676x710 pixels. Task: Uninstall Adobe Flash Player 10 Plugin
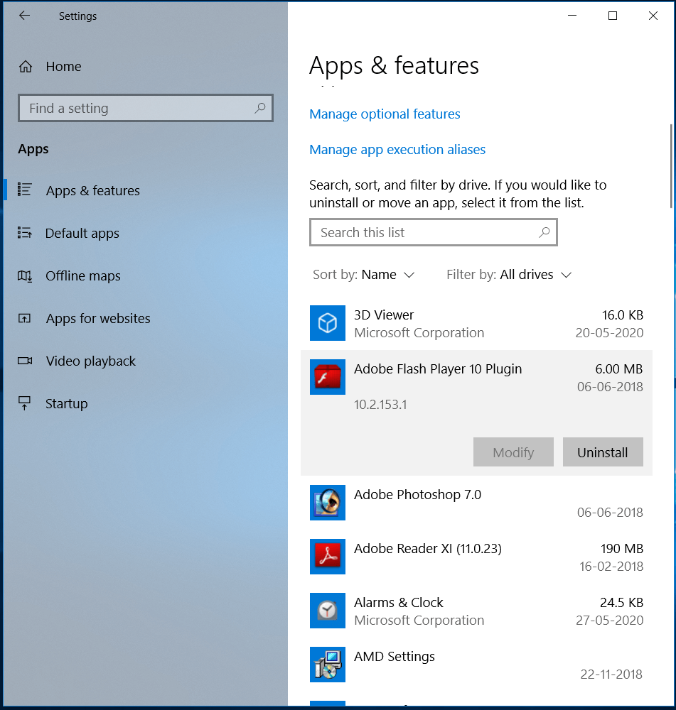coord(603,452)
